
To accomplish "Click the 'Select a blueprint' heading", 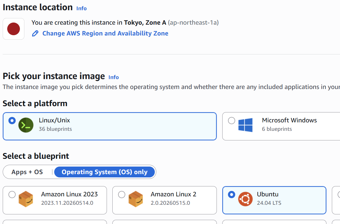I will 36,156.
